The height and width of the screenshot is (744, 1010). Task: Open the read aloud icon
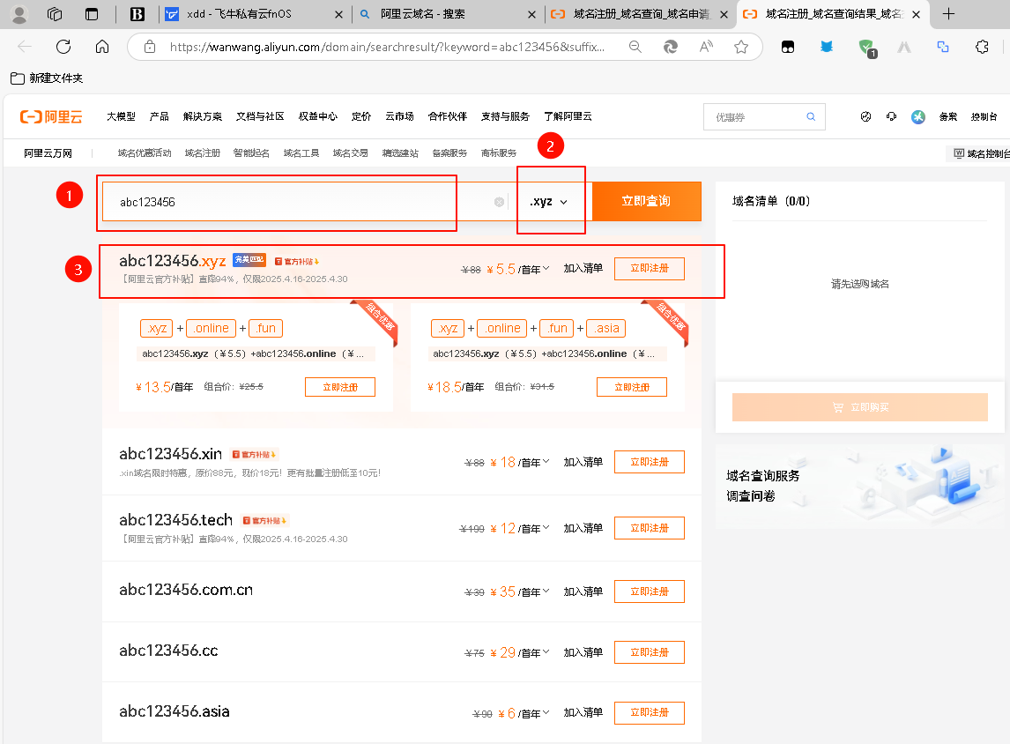pyautogui.click(x=706, y=47)
